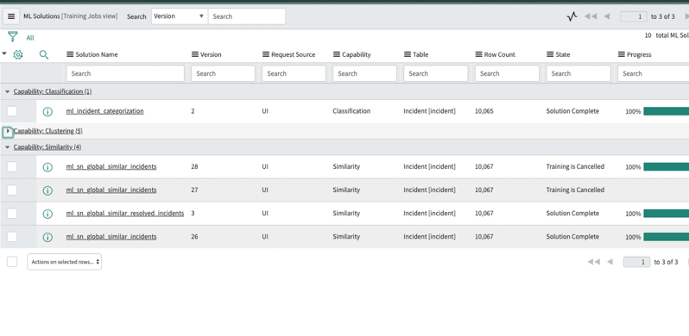Image resolution: width=689 pixels, height=336 pixels.
Task: Click the Request Source column search box
Action: pyautogui.click(x=294, y=74)
